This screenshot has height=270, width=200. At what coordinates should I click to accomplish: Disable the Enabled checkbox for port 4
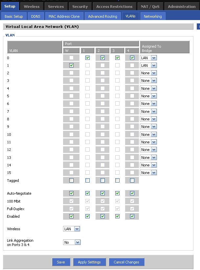coord(132,216)
